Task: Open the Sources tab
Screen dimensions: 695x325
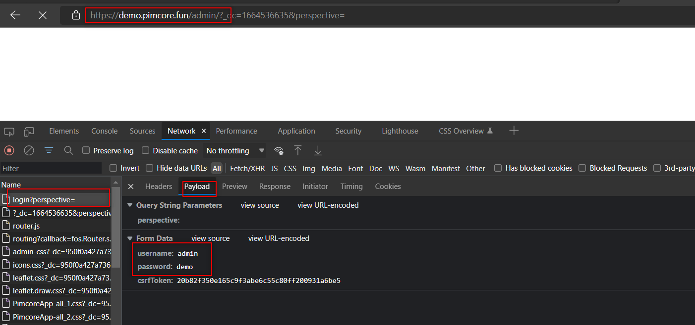Action: 142,131
